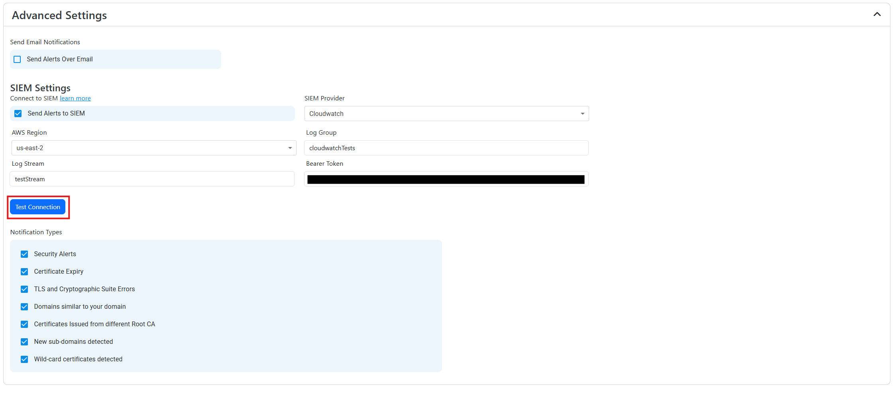Open the AWS Region selector
This screenshot has height=396, width=894.
tap(153, 148)
